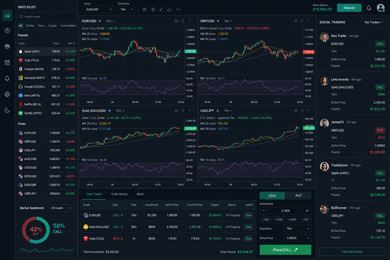Select the trend line chart icon
The height and width of the screenshot is (260, 390).
point(169,9)
